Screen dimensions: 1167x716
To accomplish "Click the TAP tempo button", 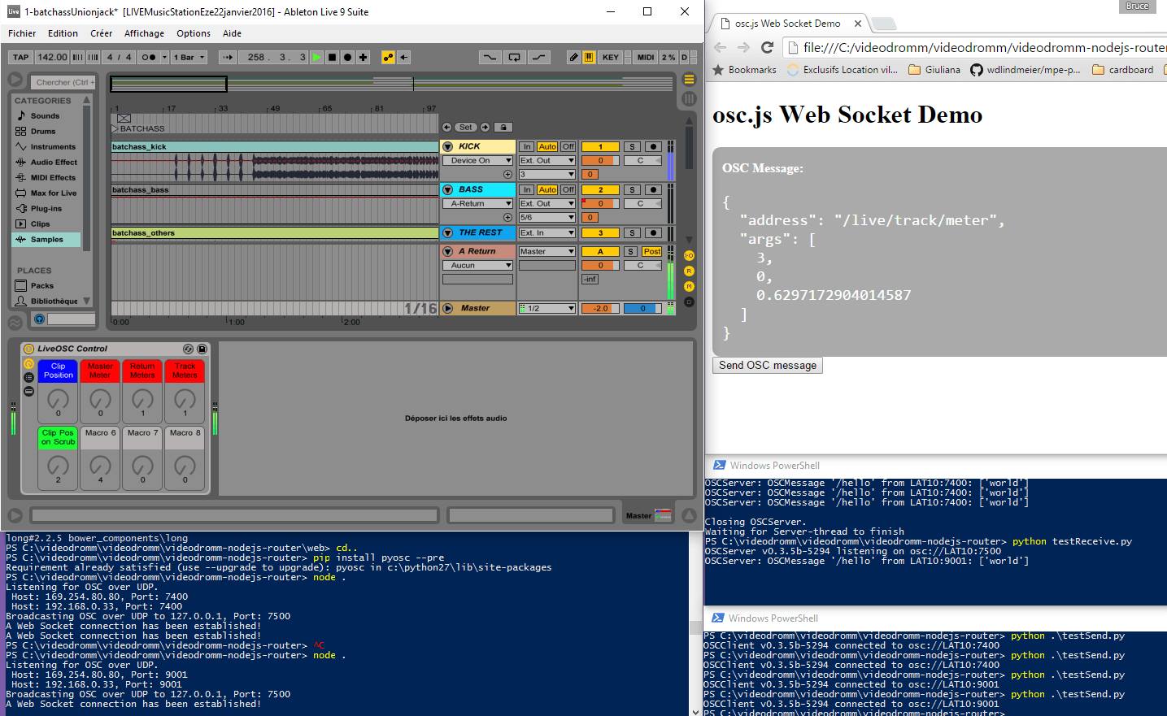I will click(21, 57).
